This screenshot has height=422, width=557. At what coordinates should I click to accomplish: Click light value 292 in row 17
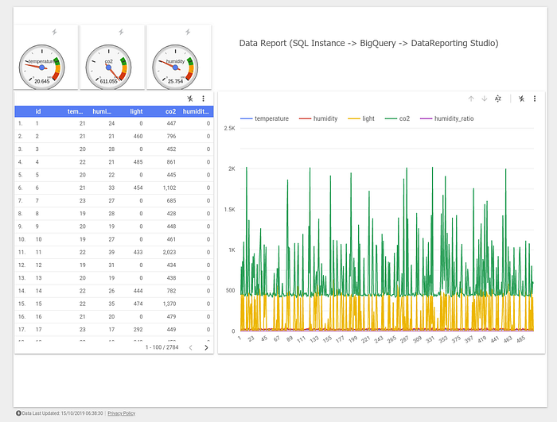pyautogui.click(x=138, y=330)
